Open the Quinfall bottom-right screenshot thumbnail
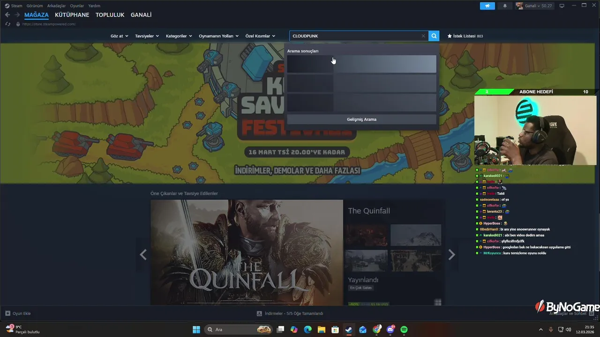 [x=416, y=261]
